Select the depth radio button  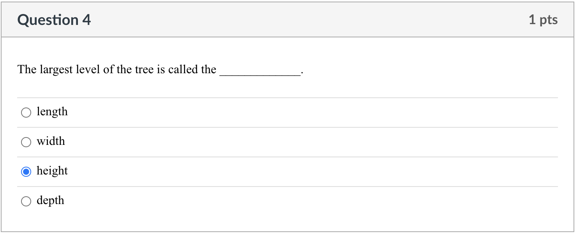(26, 201)
